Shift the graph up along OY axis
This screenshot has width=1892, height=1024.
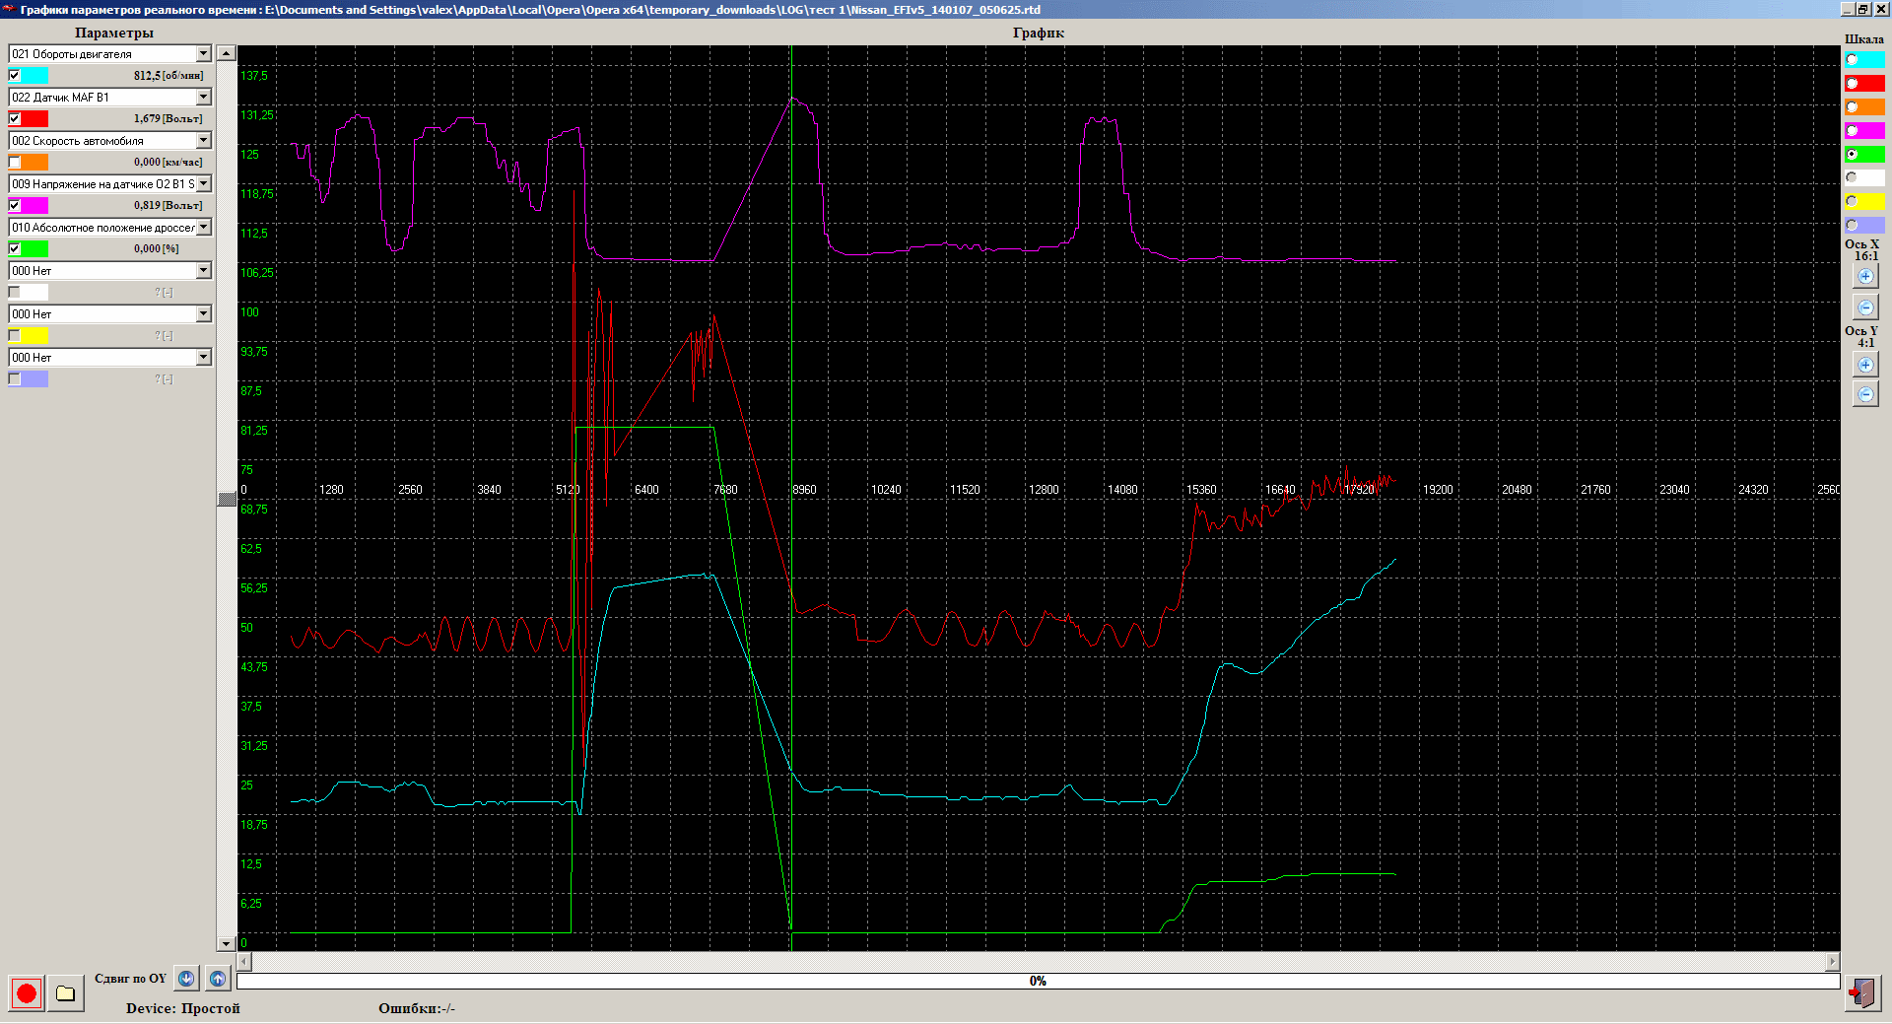click(218, 979)
